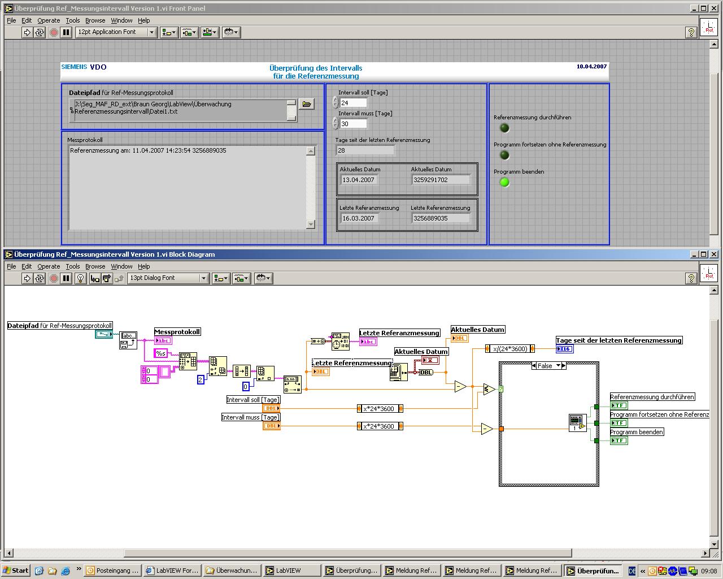
Task: Browse for file with the Dateipfad folder button
Action: tap(306, 104)
